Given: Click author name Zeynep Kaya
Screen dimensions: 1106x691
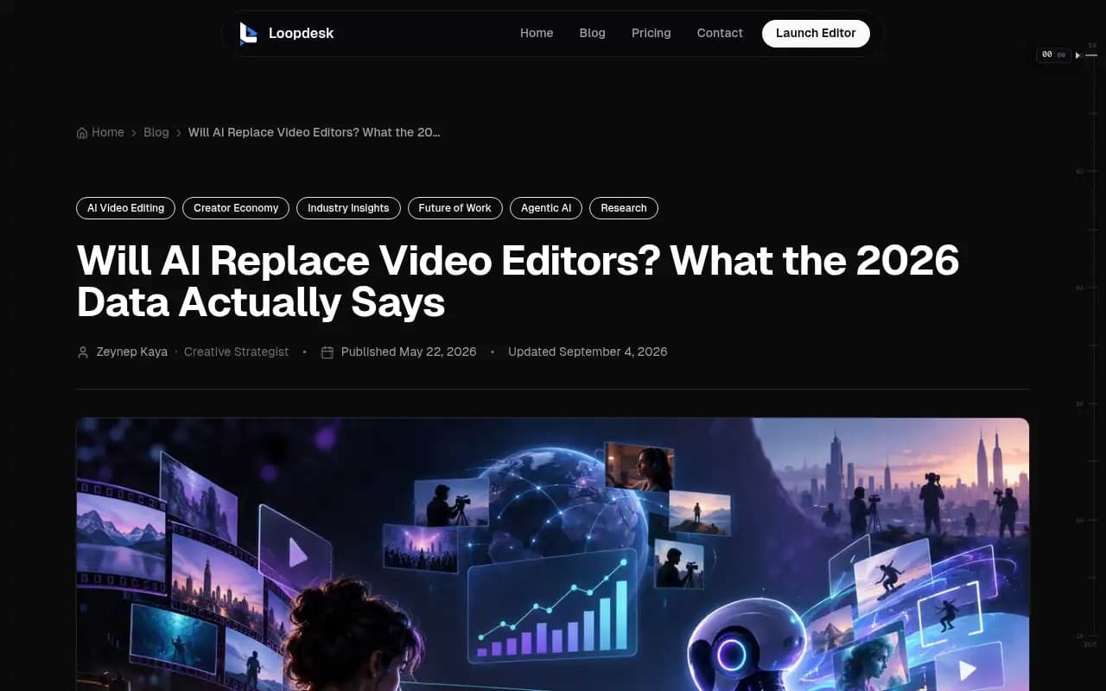Looking at the screenshot, I should pyautogui.click(x=131, y=352).
